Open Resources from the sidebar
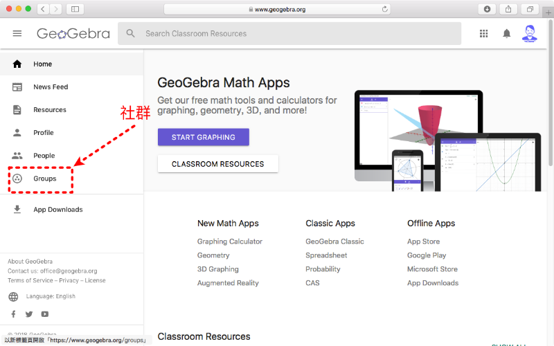The width and height of the screenshot is (554, 346). (x=72, y=110)
